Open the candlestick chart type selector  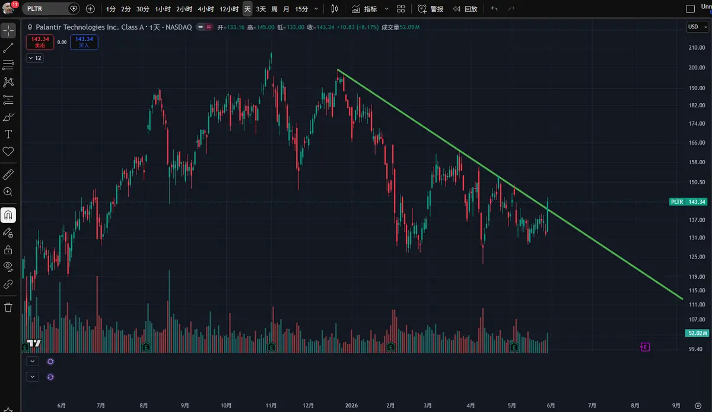[x=334, y=9]
